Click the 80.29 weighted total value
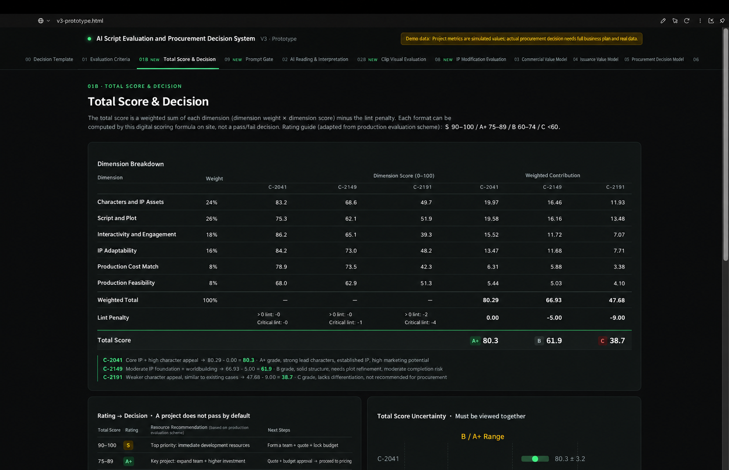 (490, 300)
